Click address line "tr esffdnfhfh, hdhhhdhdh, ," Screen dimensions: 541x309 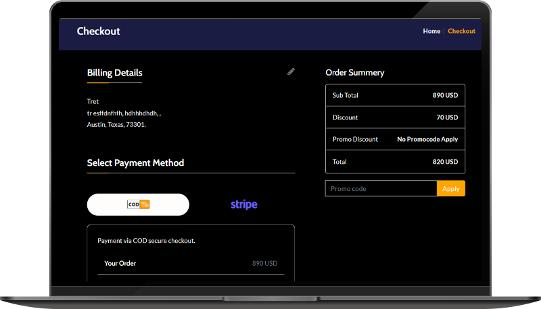[124, 113]
